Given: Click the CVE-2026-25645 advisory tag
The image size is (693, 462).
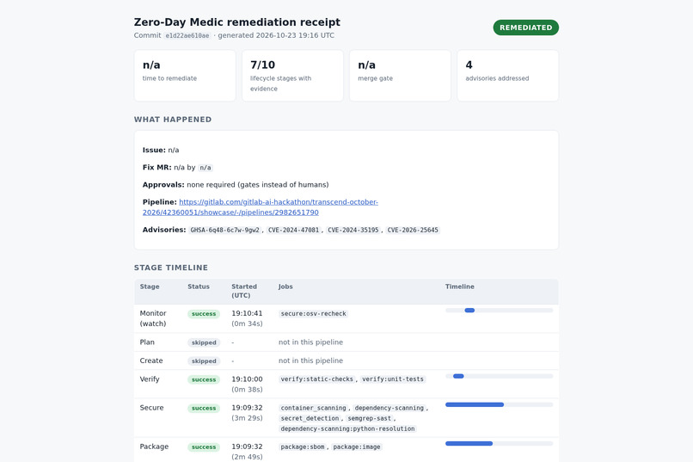Looking at the screenshot, I should pos(413,230).
